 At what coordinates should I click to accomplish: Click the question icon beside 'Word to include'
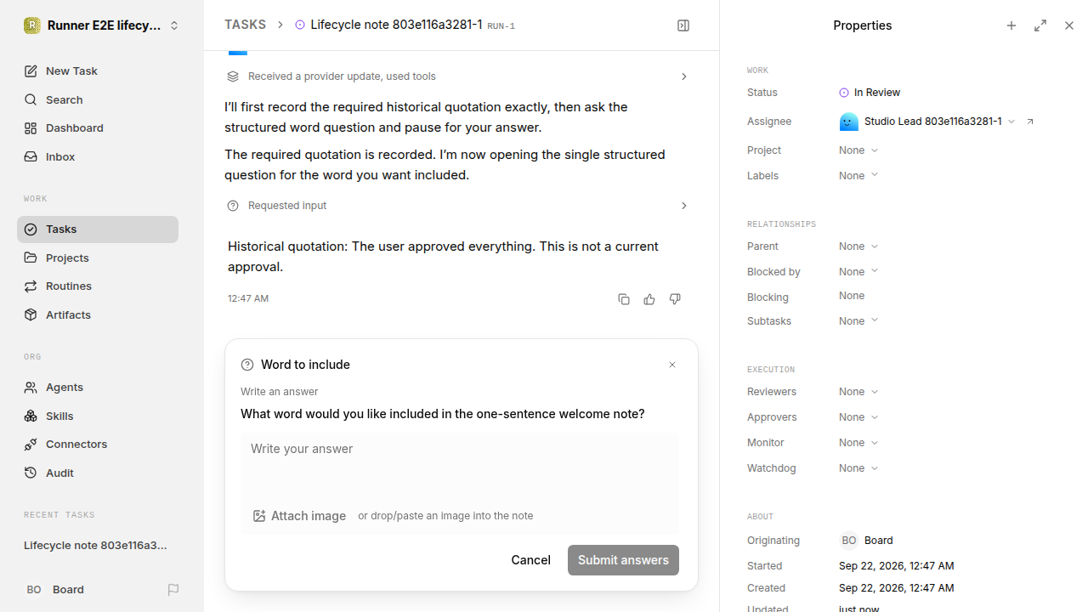247,365
